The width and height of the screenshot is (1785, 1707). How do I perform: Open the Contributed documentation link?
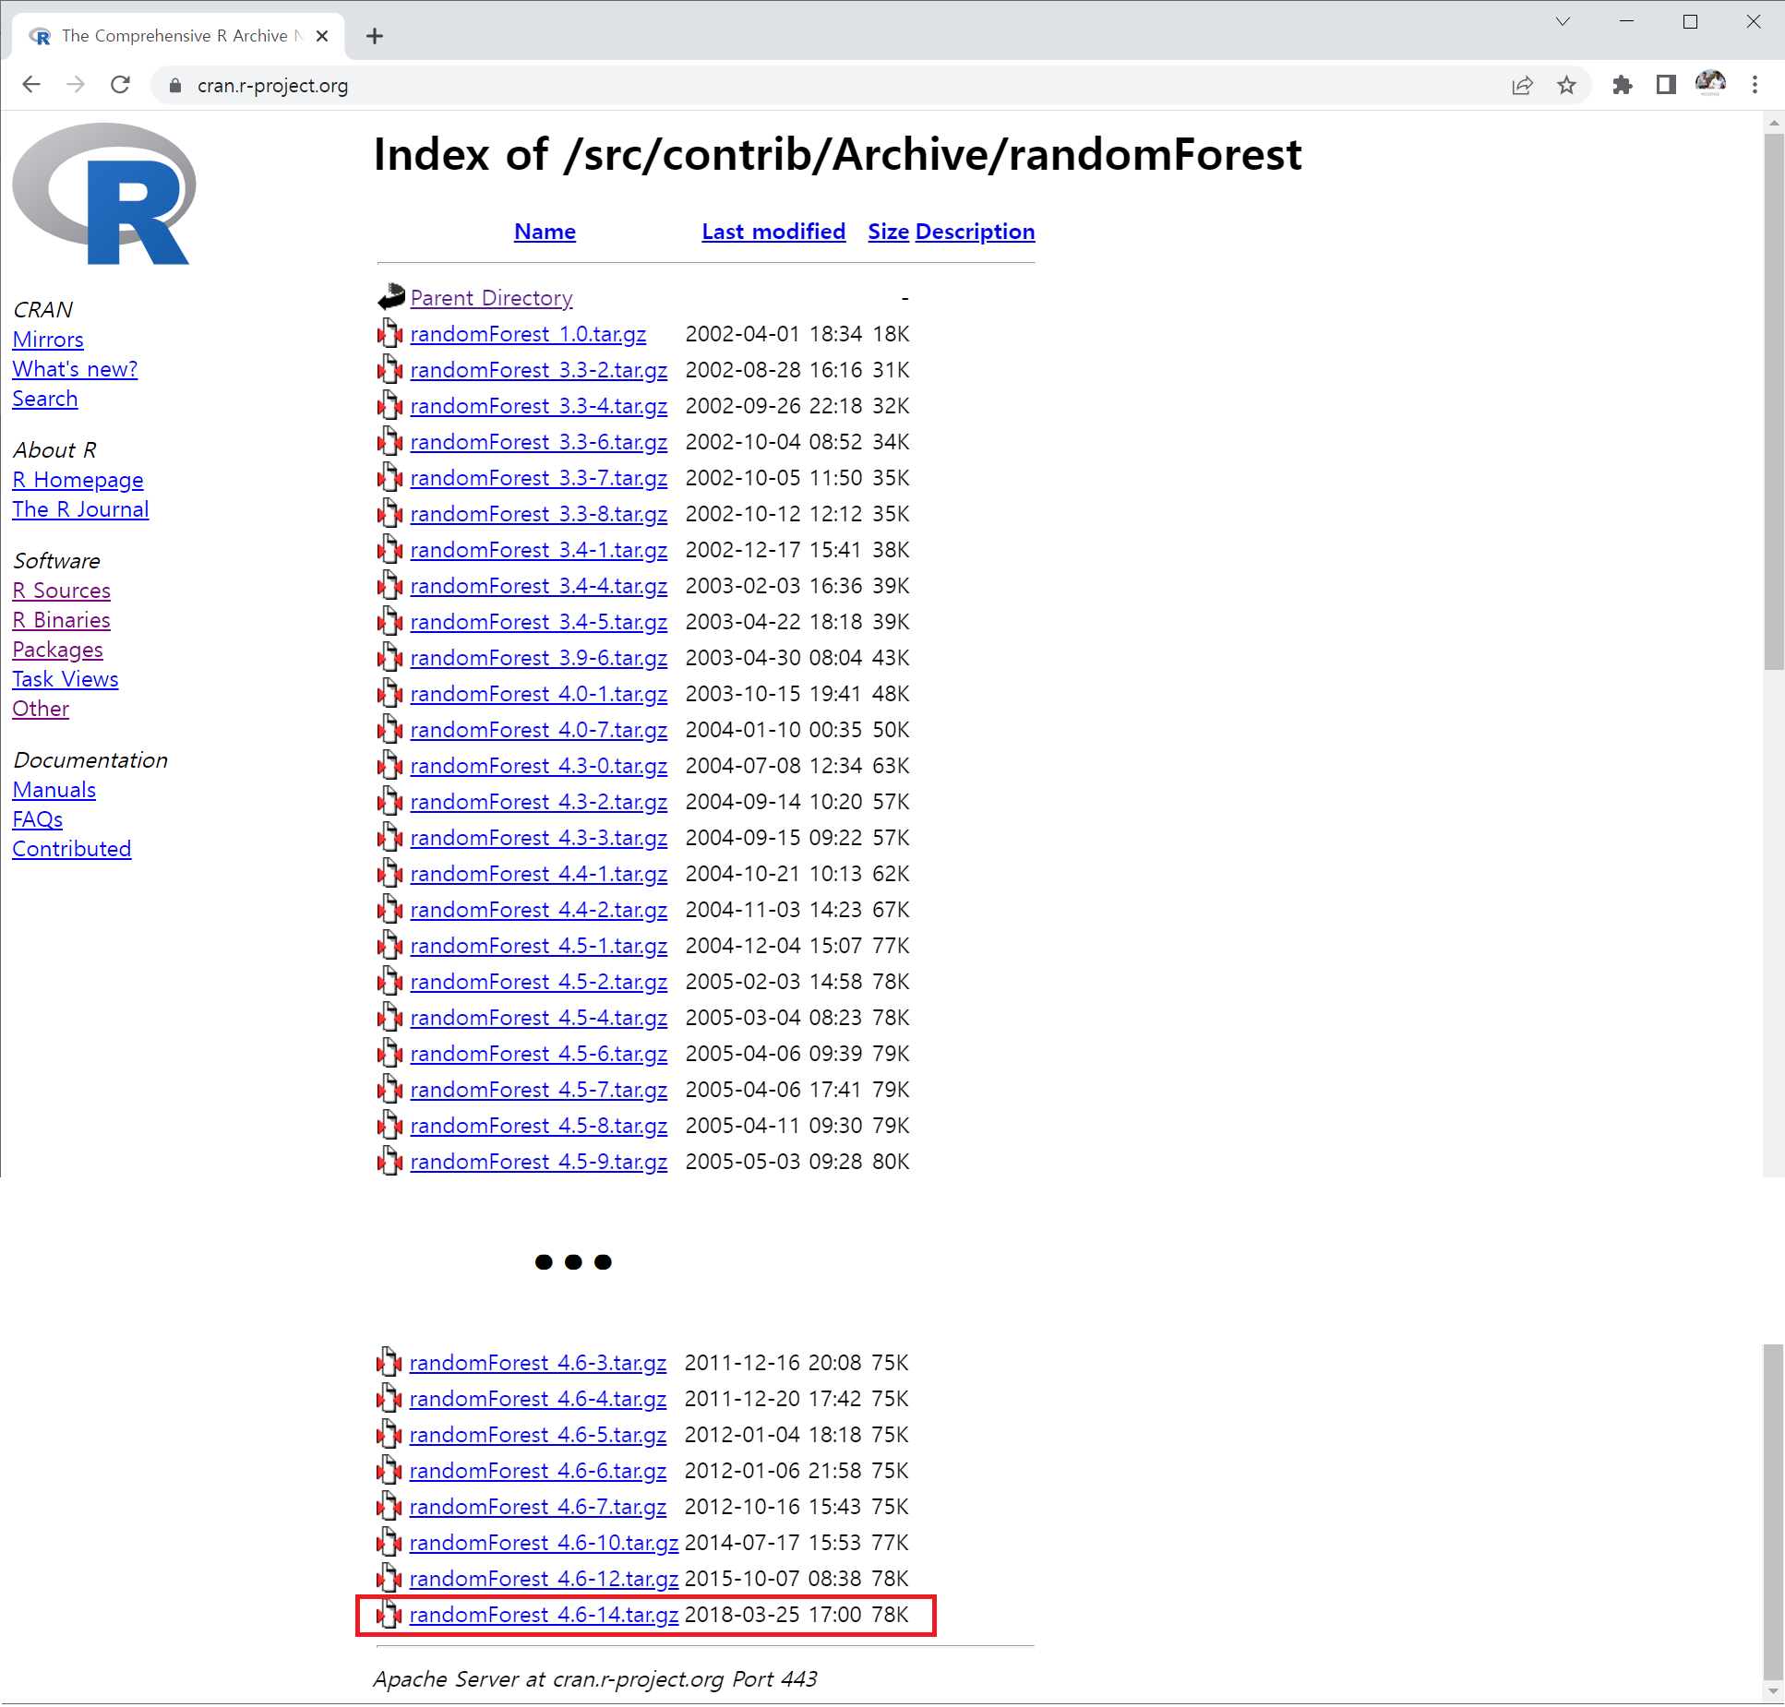click(x=71, y=848)
